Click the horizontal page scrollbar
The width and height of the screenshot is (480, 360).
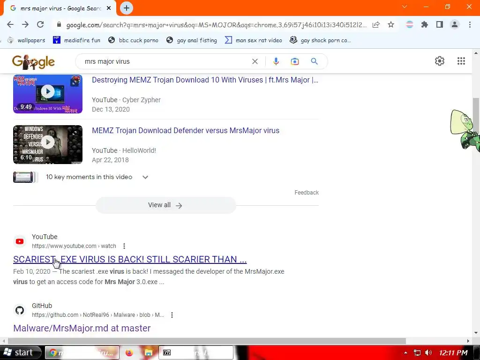[x=207, y=341]
